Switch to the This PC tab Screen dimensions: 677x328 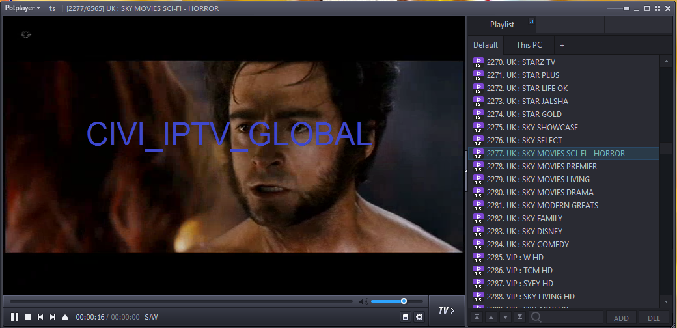529,45
